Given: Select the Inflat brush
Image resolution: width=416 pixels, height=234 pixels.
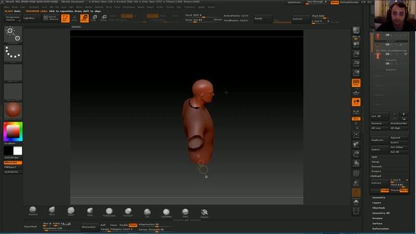Looking at the screenshot, I should point(90,211).
